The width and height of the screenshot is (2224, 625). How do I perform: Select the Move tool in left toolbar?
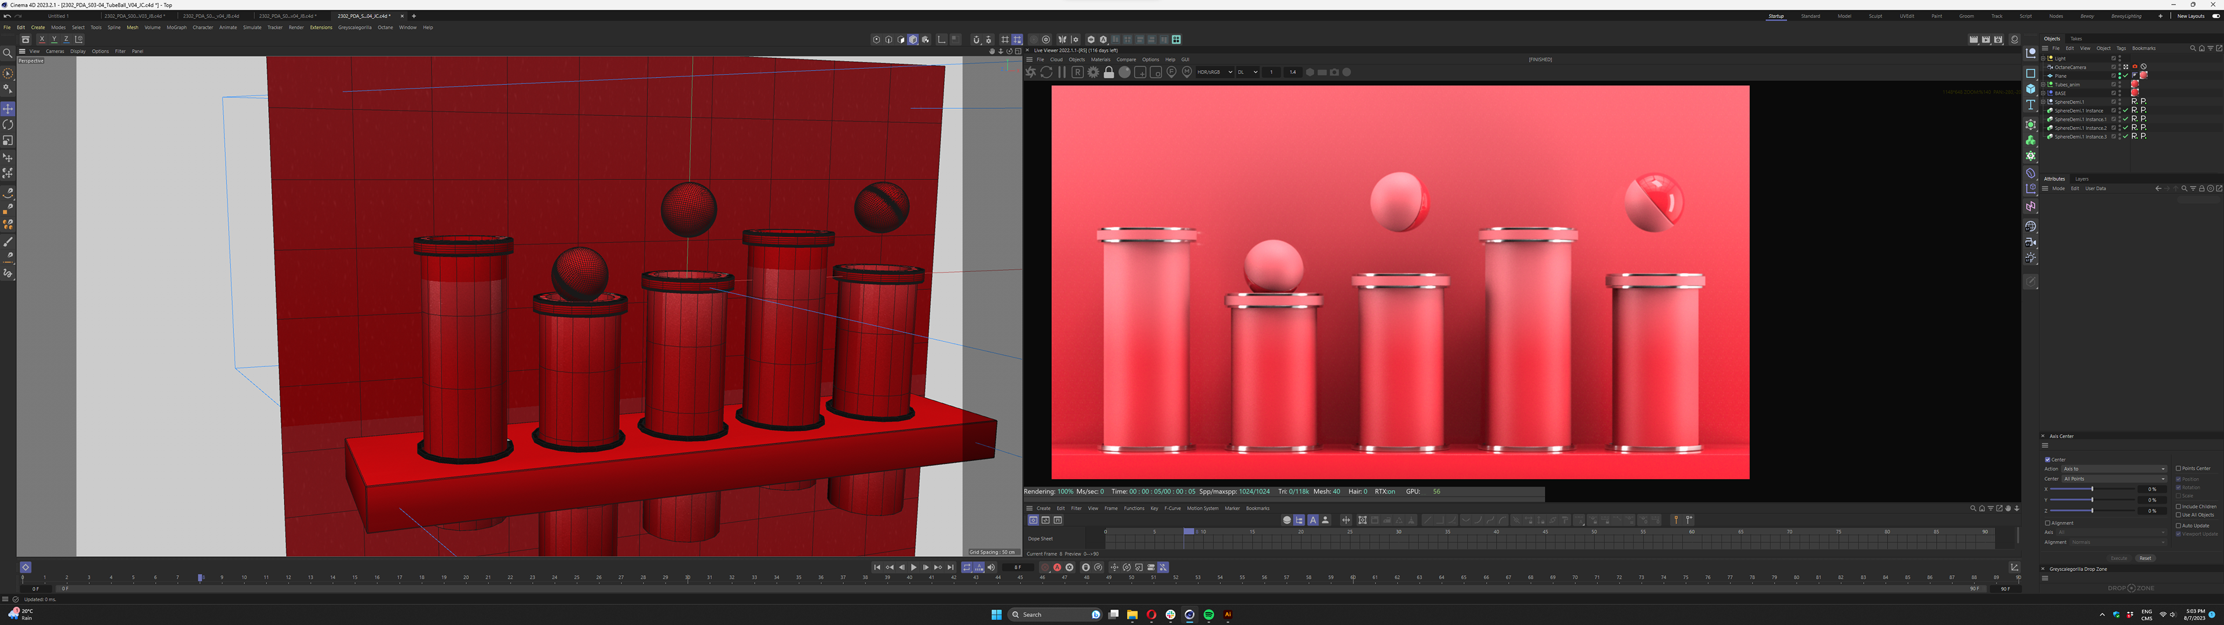pyautogui.click(x=8, y=109)
